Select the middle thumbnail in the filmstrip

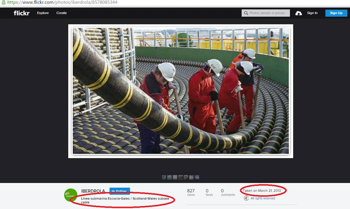(180, 177)
